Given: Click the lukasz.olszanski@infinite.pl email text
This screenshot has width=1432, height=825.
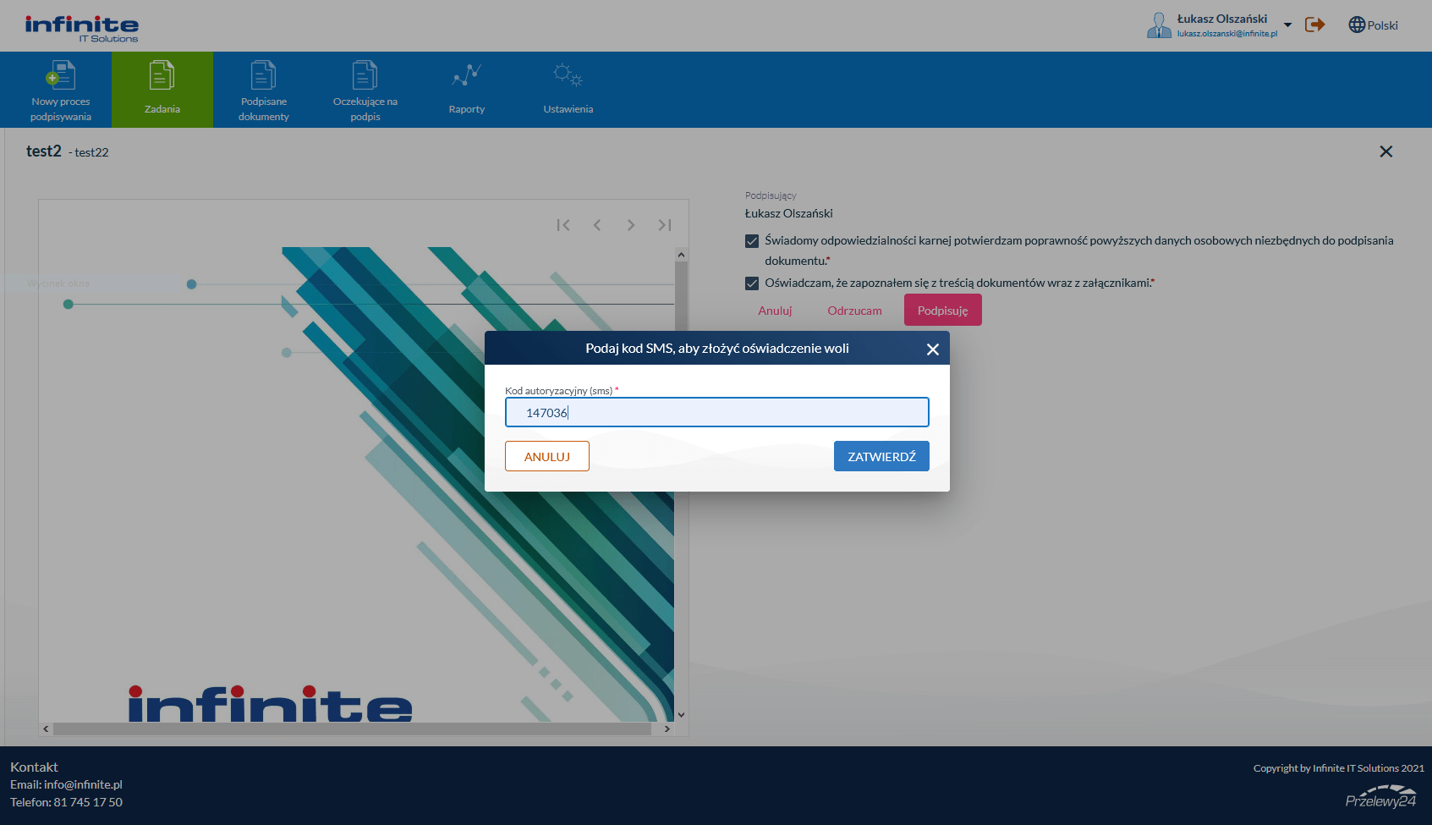Looking at the screenshot, I should [x=1226, y=34].
